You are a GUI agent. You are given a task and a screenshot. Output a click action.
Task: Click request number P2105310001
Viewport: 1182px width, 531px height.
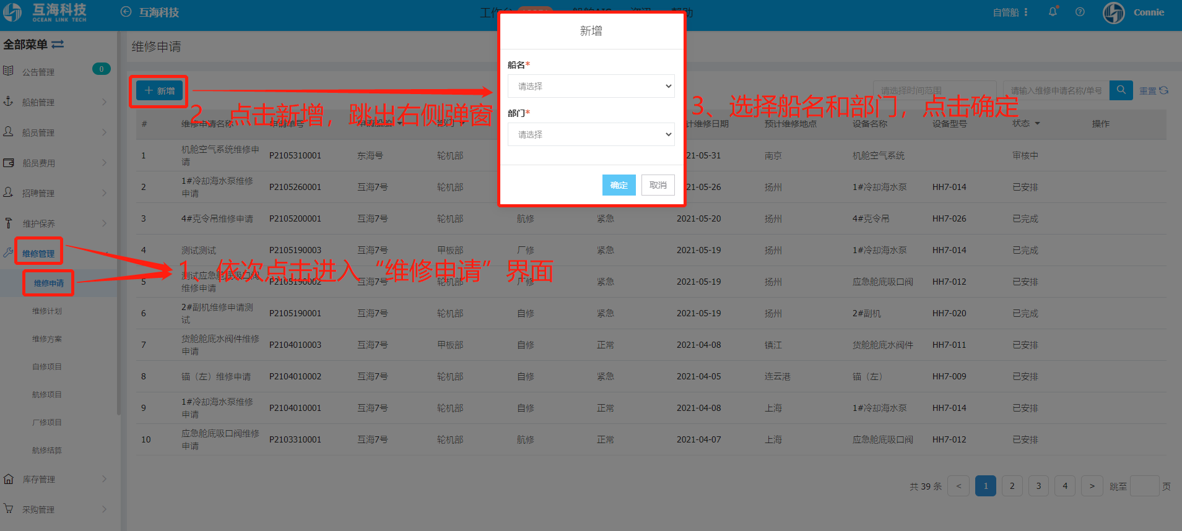pos(295,155)
